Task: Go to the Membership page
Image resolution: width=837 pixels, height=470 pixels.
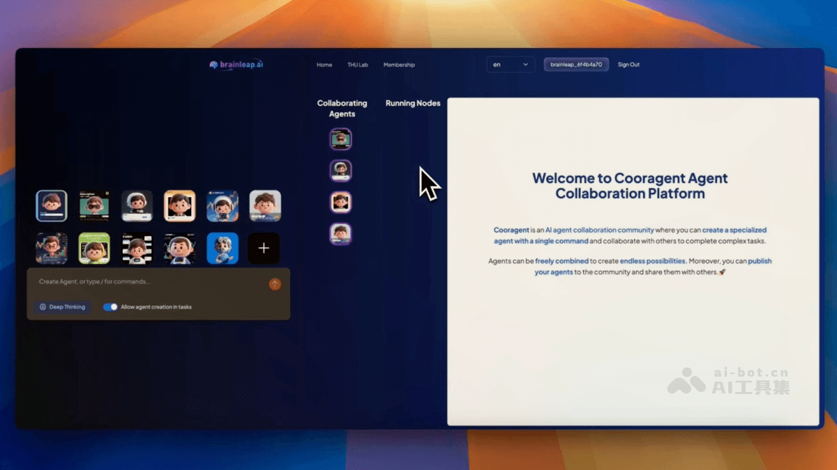Action: 399,64
